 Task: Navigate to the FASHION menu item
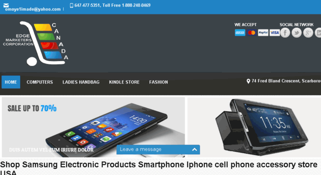tap(159, 82)
